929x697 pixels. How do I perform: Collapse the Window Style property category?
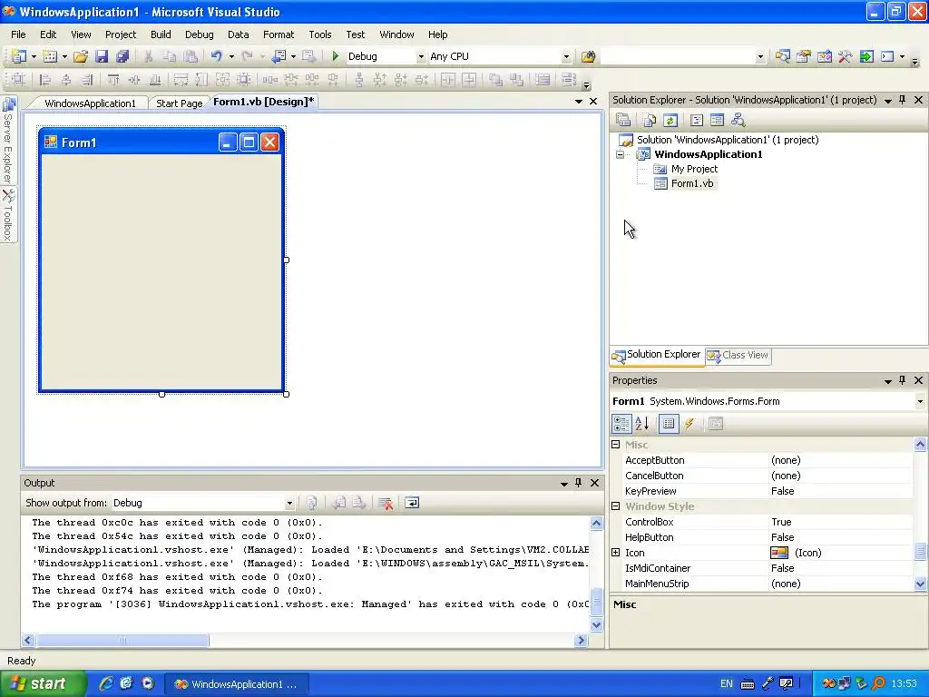coord(616,506)
